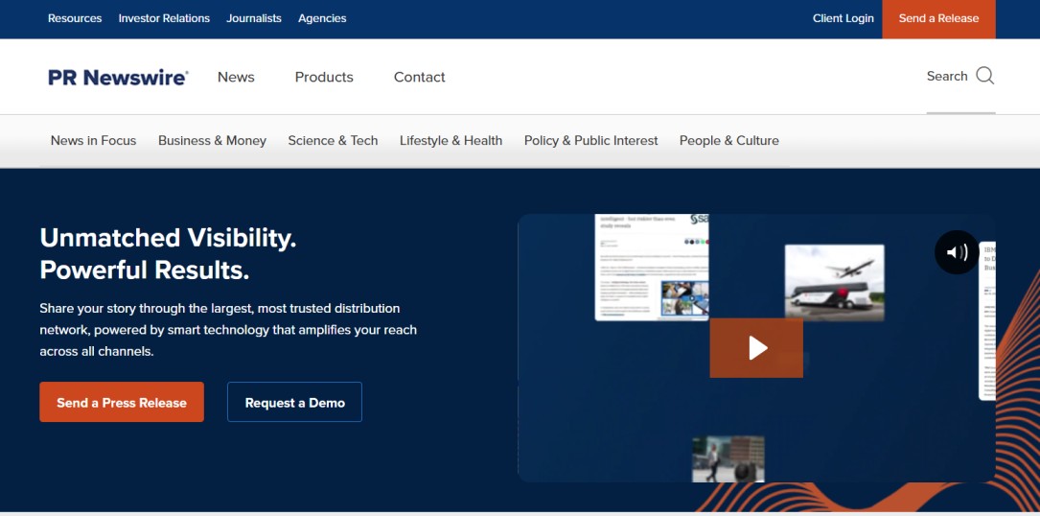
Task: Mute the video with speaker icon
Action: click(x=957, y=252)
